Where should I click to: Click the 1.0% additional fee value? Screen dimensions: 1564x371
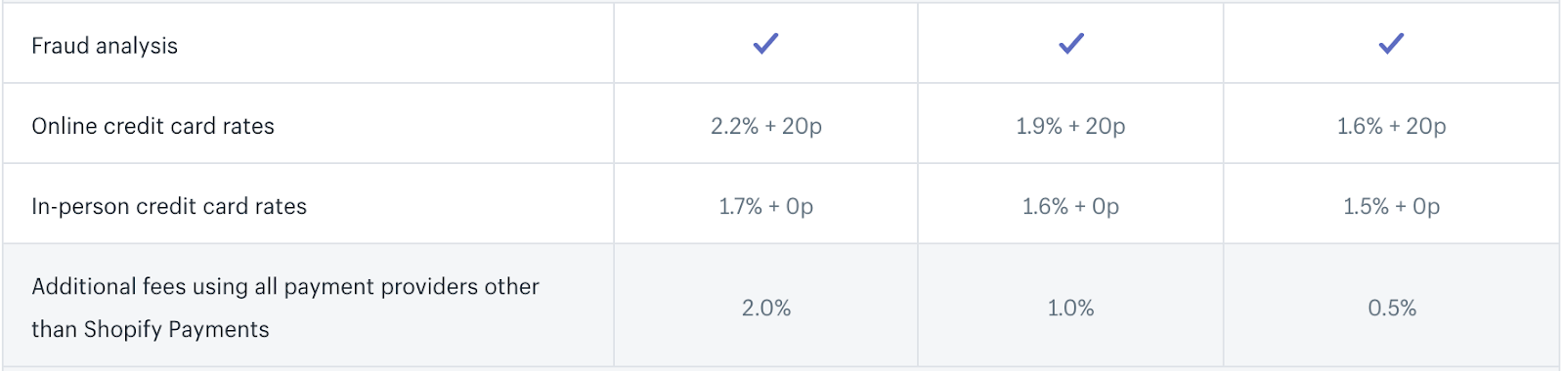[1070, 308]
